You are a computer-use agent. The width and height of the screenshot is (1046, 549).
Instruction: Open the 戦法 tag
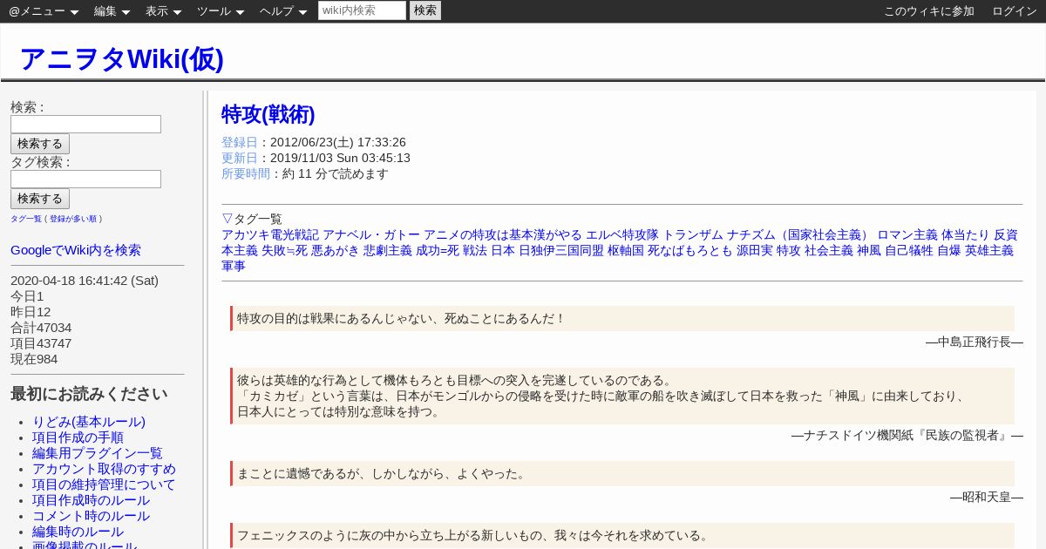coord(475,250)
